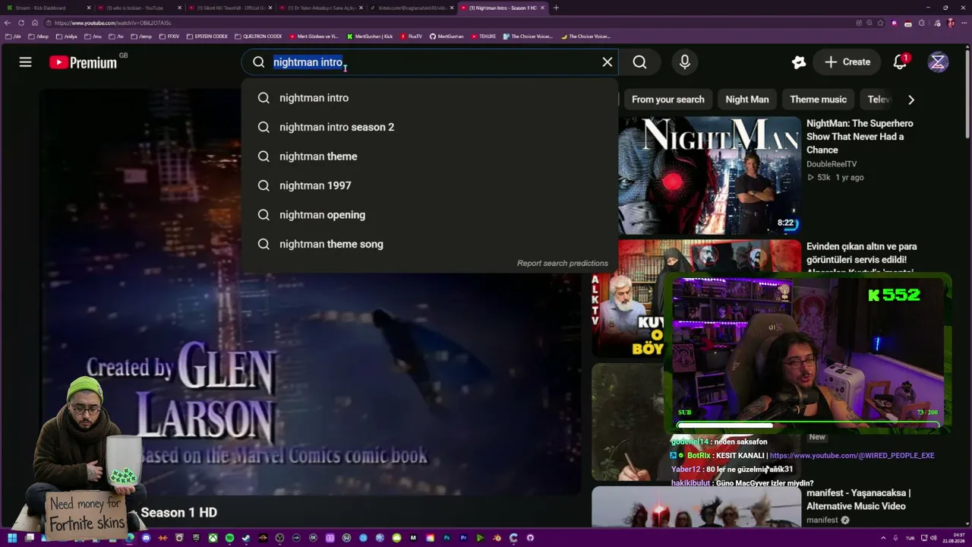Switch to the tiktok.com browser tab

411,8
